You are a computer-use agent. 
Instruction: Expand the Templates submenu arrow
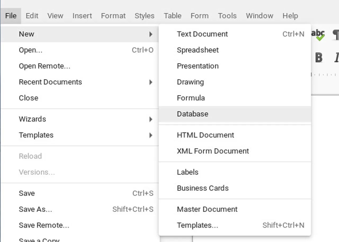click(x=151, y=135)
